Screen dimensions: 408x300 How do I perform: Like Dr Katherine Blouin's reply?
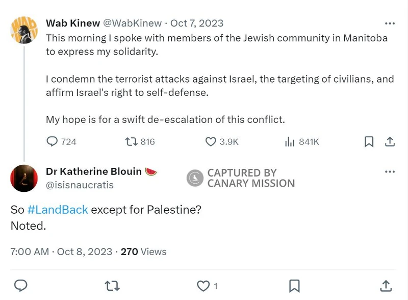203,285
